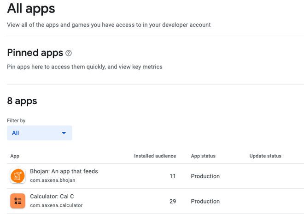Open the Bhojan app icon
The width and height of the screenshot is (304, 214).
coord(17,176)
